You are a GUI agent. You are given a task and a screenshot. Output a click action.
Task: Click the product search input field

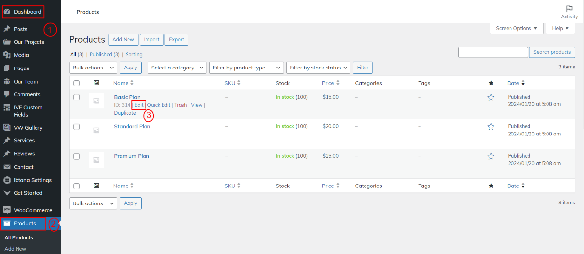(493, 52)
